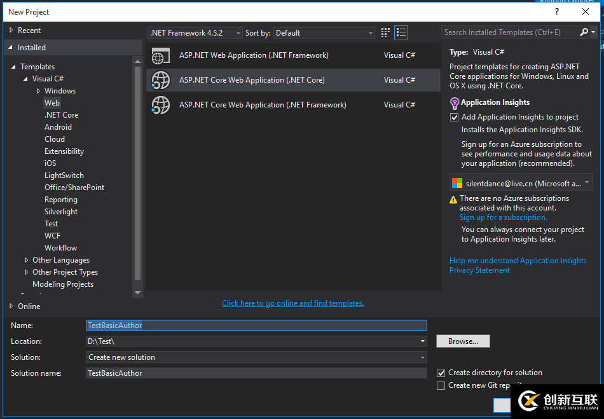Expand the Online section

pos(11,306)
